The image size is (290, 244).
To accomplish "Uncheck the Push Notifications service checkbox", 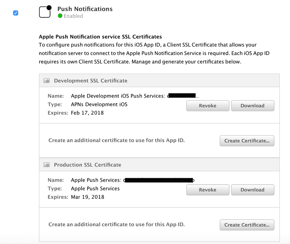I will click(x=15, y=13).
